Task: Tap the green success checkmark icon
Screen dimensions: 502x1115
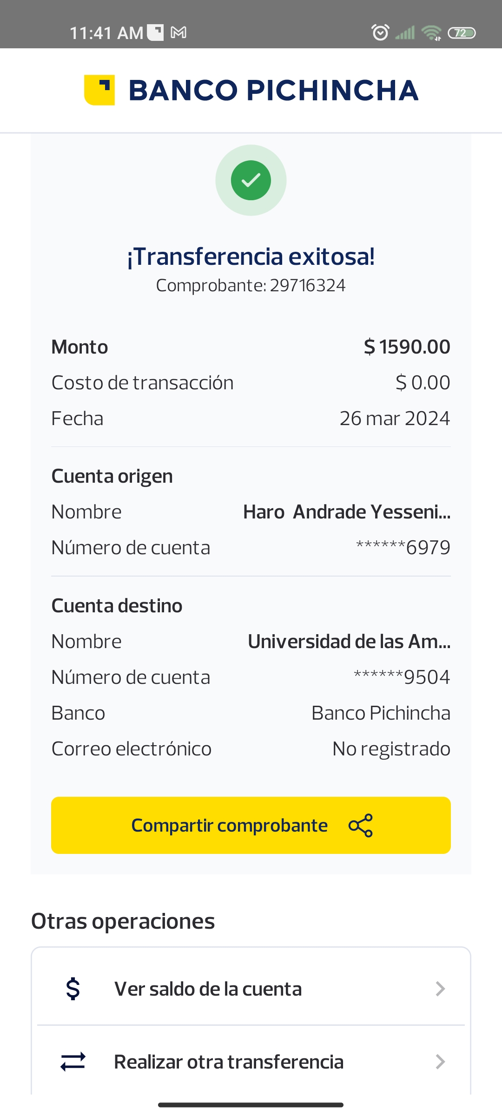Action: click(x=251, y=180)
